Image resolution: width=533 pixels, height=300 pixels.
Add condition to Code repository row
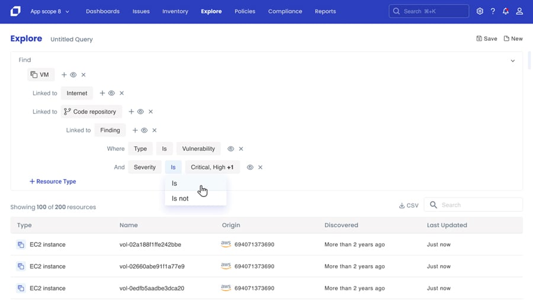pos(131,111)
